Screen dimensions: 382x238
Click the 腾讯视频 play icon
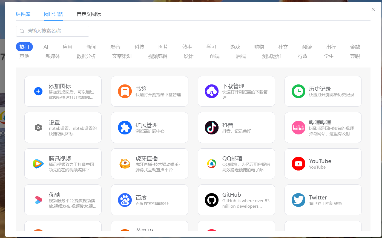pos(38,164)
